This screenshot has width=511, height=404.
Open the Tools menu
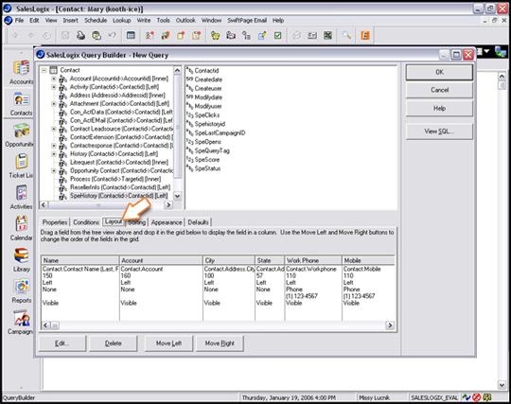[x=164, y=20]
